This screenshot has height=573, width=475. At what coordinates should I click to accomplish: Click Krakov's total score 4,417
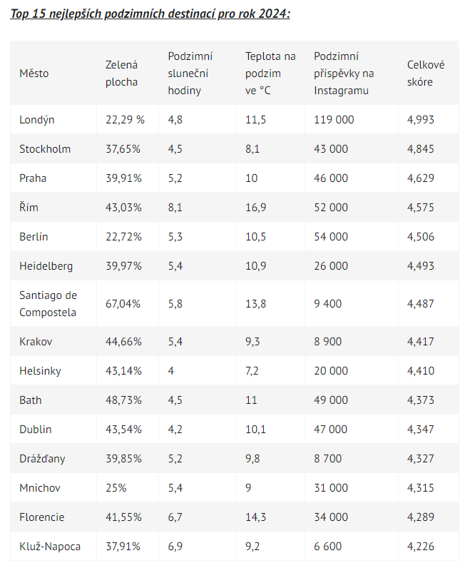tap(421, 342)
